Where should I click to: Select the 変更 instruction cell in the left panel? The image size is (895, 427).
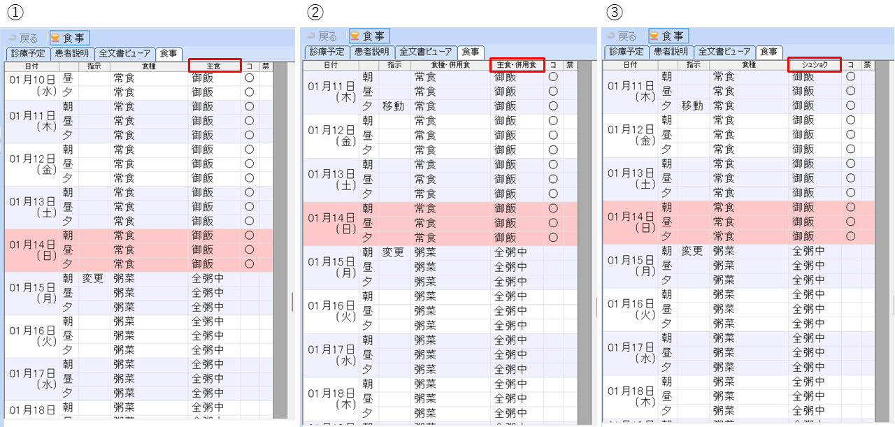tap(94, 278)
